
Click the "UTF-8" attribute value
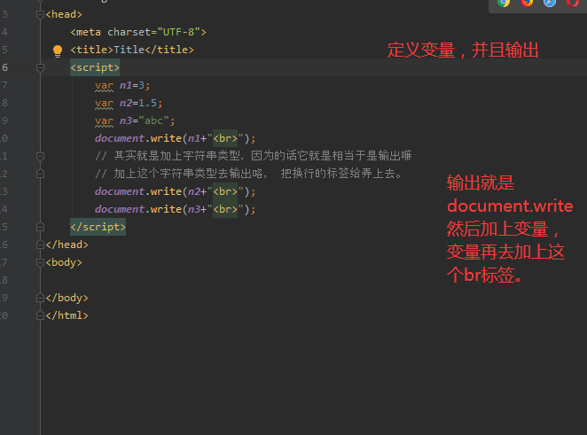click(178, 32)
